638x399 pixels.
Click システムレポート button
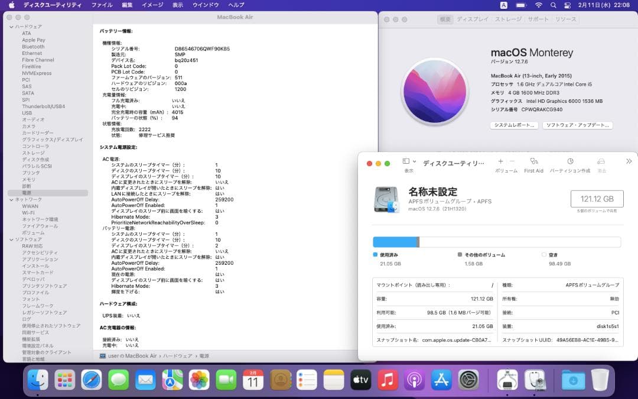[x=515, y=125]
